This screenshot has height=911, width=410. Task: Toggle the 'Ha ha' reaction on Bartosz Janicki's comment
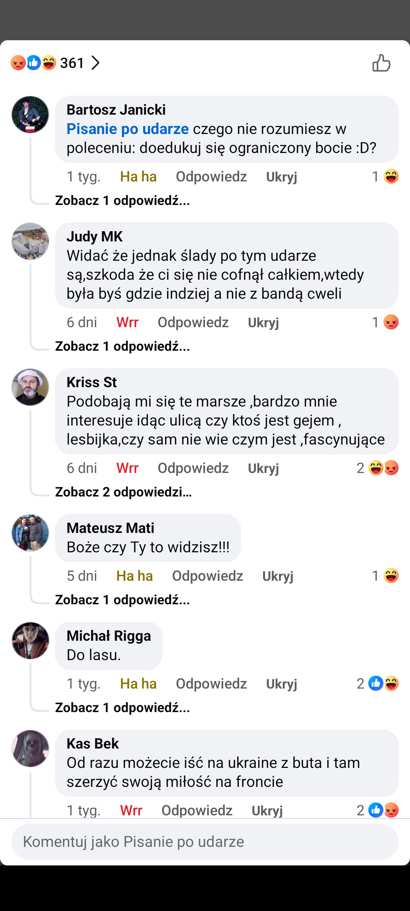tap(138, 177)
